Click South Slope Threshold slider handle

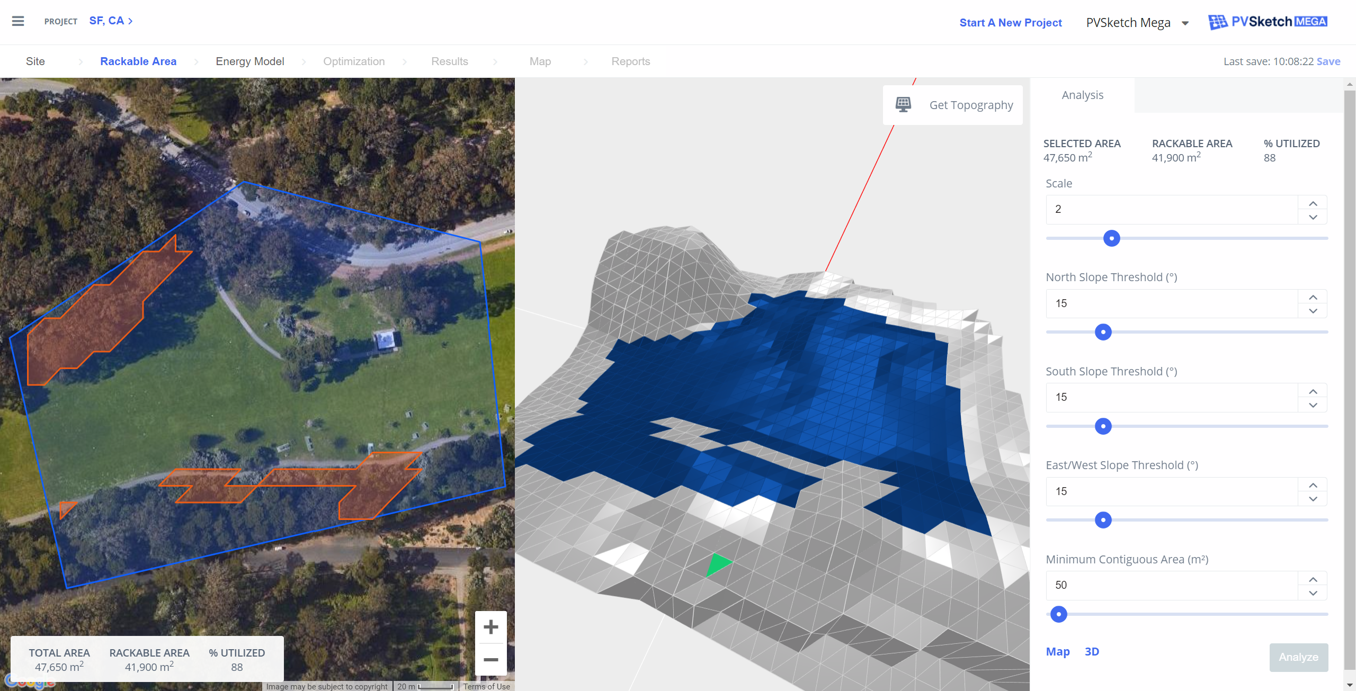click(x=1103, y=426)
